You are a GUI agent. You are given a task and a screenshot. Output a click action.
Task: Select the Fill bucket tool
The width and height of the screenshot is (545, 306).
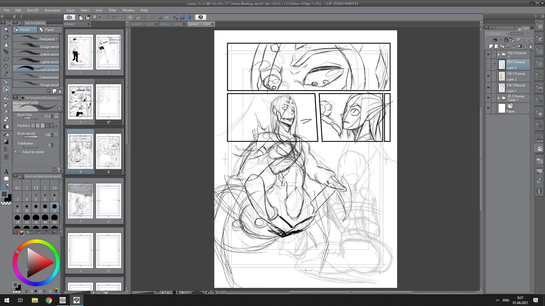pos(6,135)
